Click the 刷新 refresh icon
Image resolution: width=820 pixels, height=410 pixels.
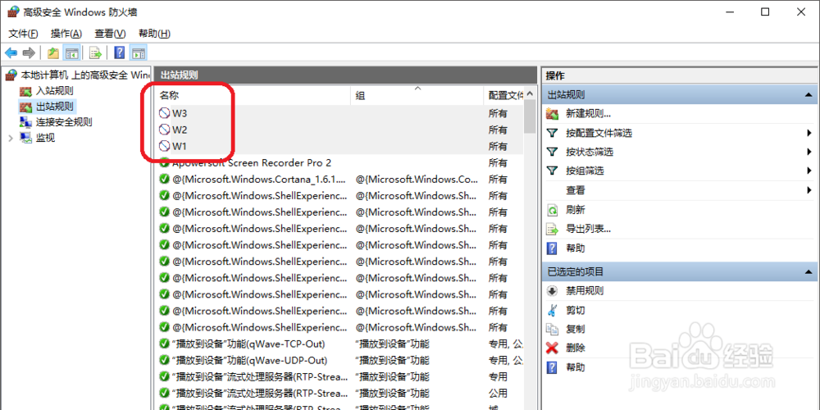click(552, 210)
